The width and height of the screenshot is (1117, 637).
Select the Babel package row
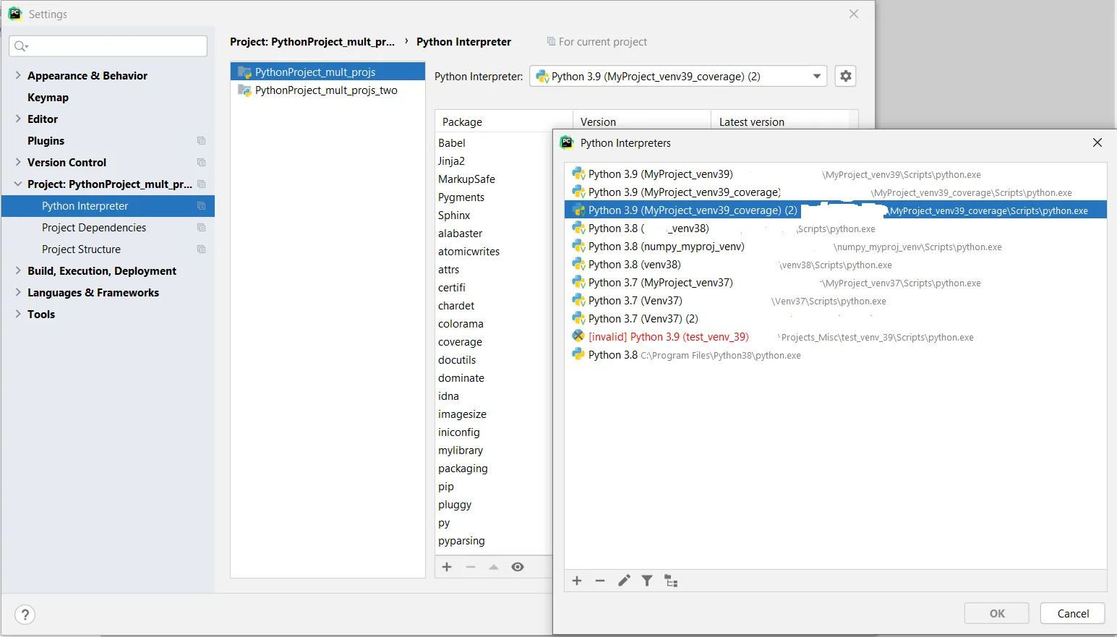point(495,143)
